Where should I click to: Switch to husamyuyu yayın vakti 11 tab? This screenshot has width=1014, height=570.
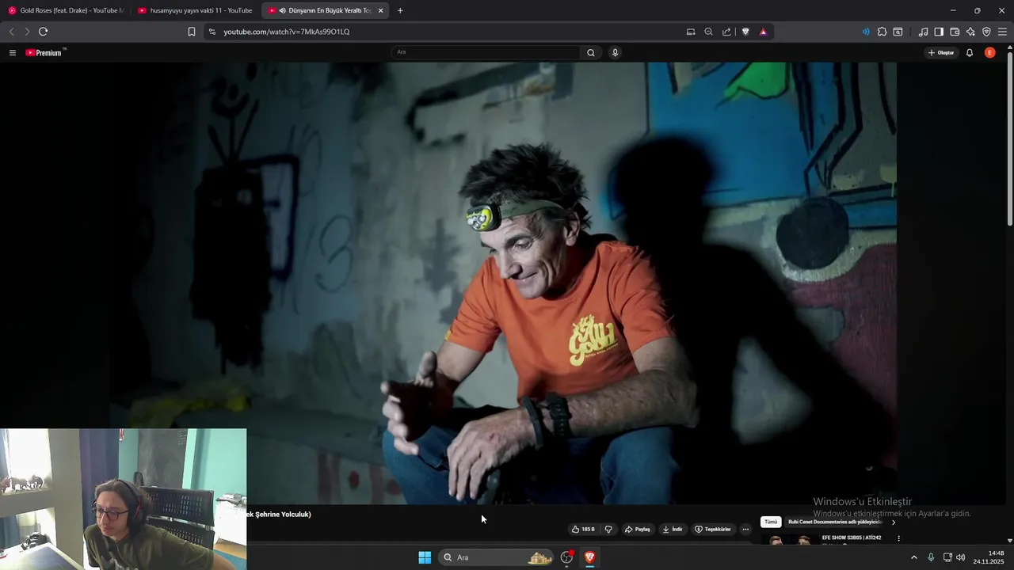click(196, 10)
